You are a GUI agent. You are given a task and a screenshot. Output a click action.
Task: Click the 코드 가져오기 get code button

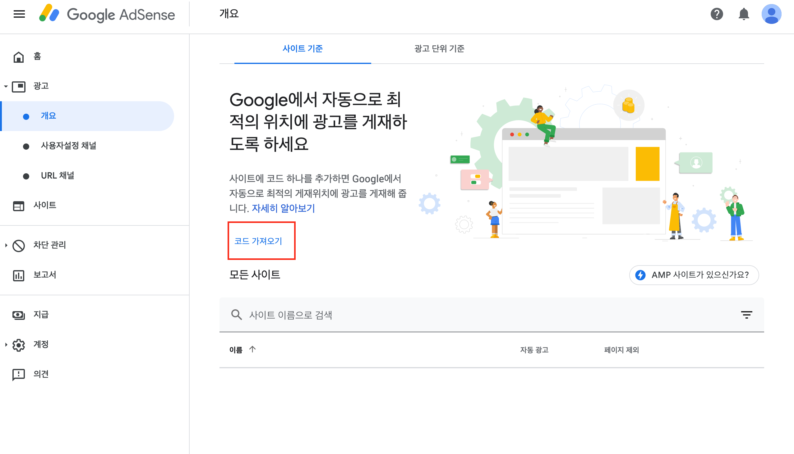point(258,241)
